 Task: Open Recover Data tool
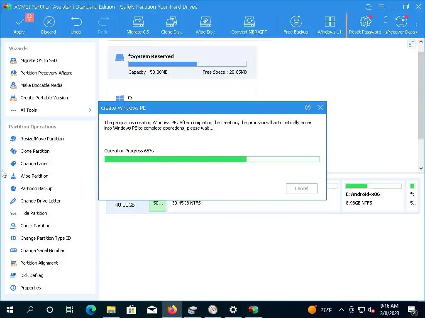tap(401, 25)
